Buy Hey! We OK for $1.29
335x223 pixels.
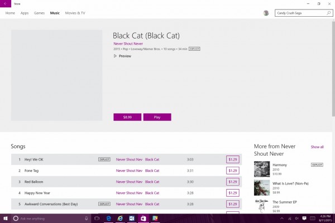point(233,159)
